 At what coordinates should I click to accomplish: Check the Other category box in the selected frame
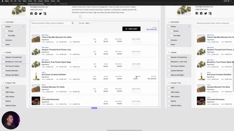click(4, 44)
